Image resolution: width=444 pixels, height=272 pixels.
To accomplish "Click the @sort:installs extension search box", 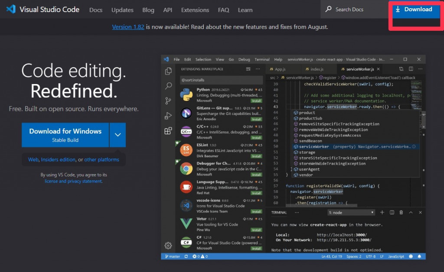I will [x=221, y=80].
